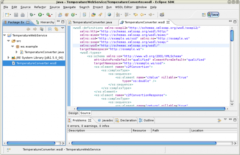Click the Last Edit Location icon
Viewport: 240px width, 155px height.
click(x=135, y=15)
